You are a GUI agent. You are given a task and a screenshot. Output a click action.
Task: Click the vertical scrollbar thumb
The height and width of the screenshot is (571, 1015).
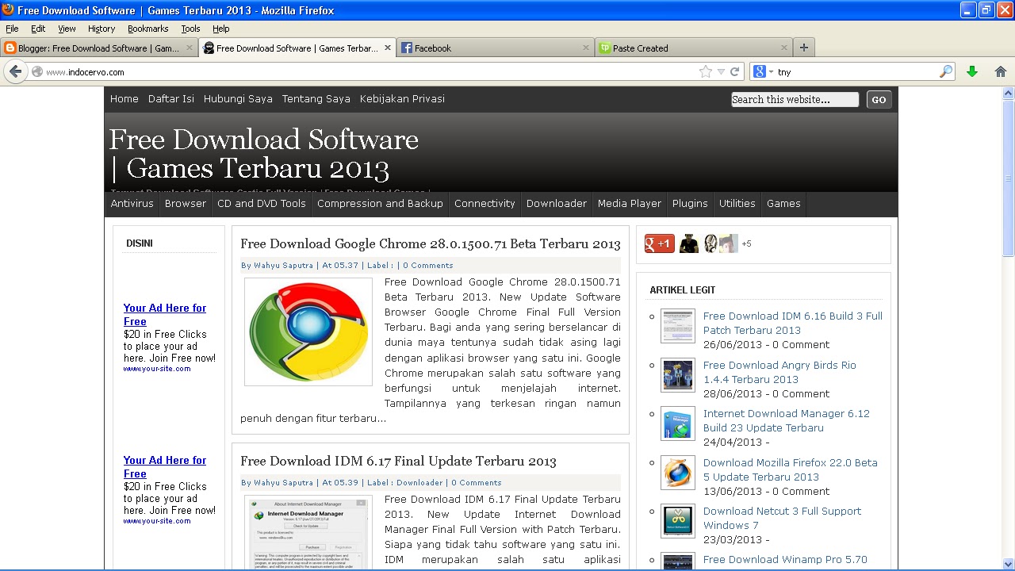pyautogui.click(x=1008, y=178)
